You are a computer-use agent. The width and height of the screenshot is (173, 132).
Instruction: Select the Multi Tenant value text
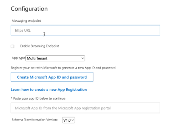pyautogui.click(x=37, y=58)
